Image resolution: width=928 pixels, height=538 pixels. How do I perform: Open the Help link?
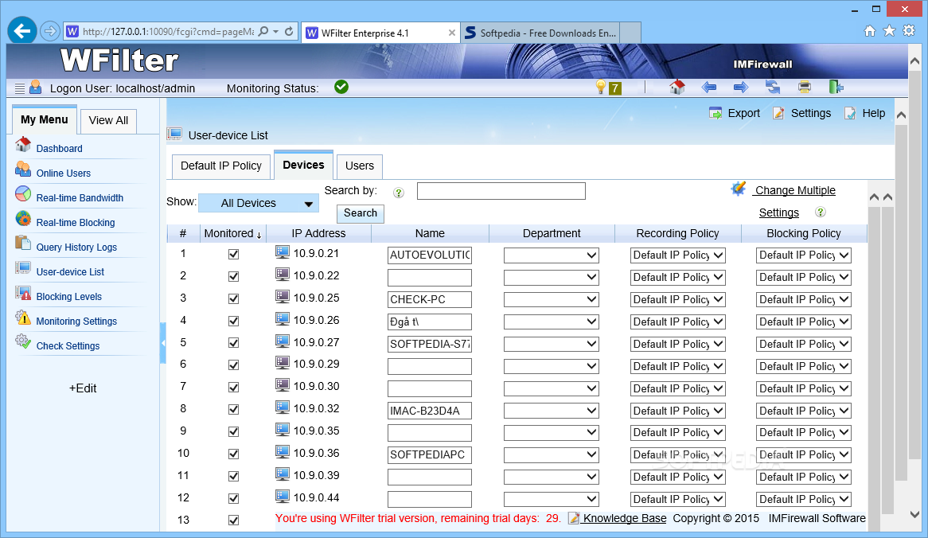[x=864, y=113]
